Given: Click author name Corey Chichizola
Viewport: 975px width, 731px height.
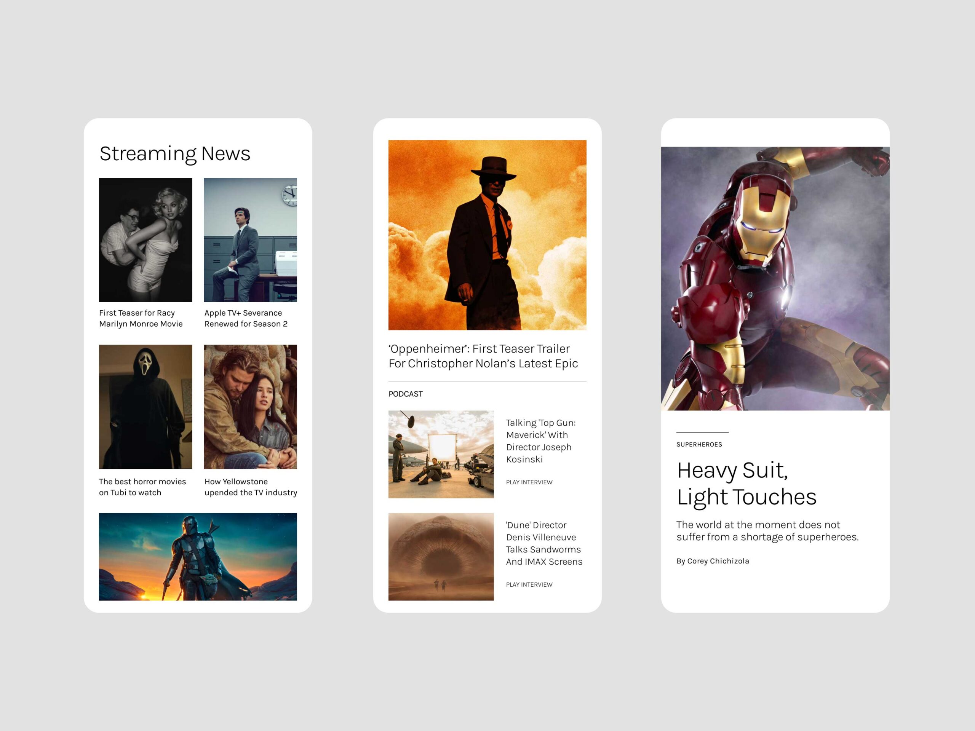Looking at the screenshot, I should pyautogui.click(x=718, y=561).
